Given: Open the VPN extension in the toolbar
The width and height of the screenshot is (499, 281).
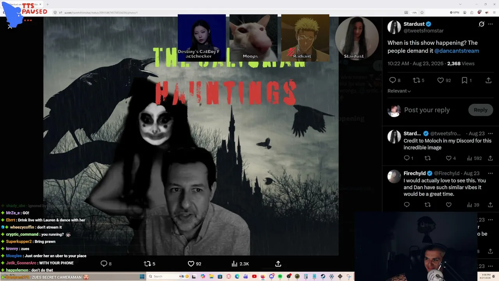Looking at the screenshot, I should click(x=455, y=12).
